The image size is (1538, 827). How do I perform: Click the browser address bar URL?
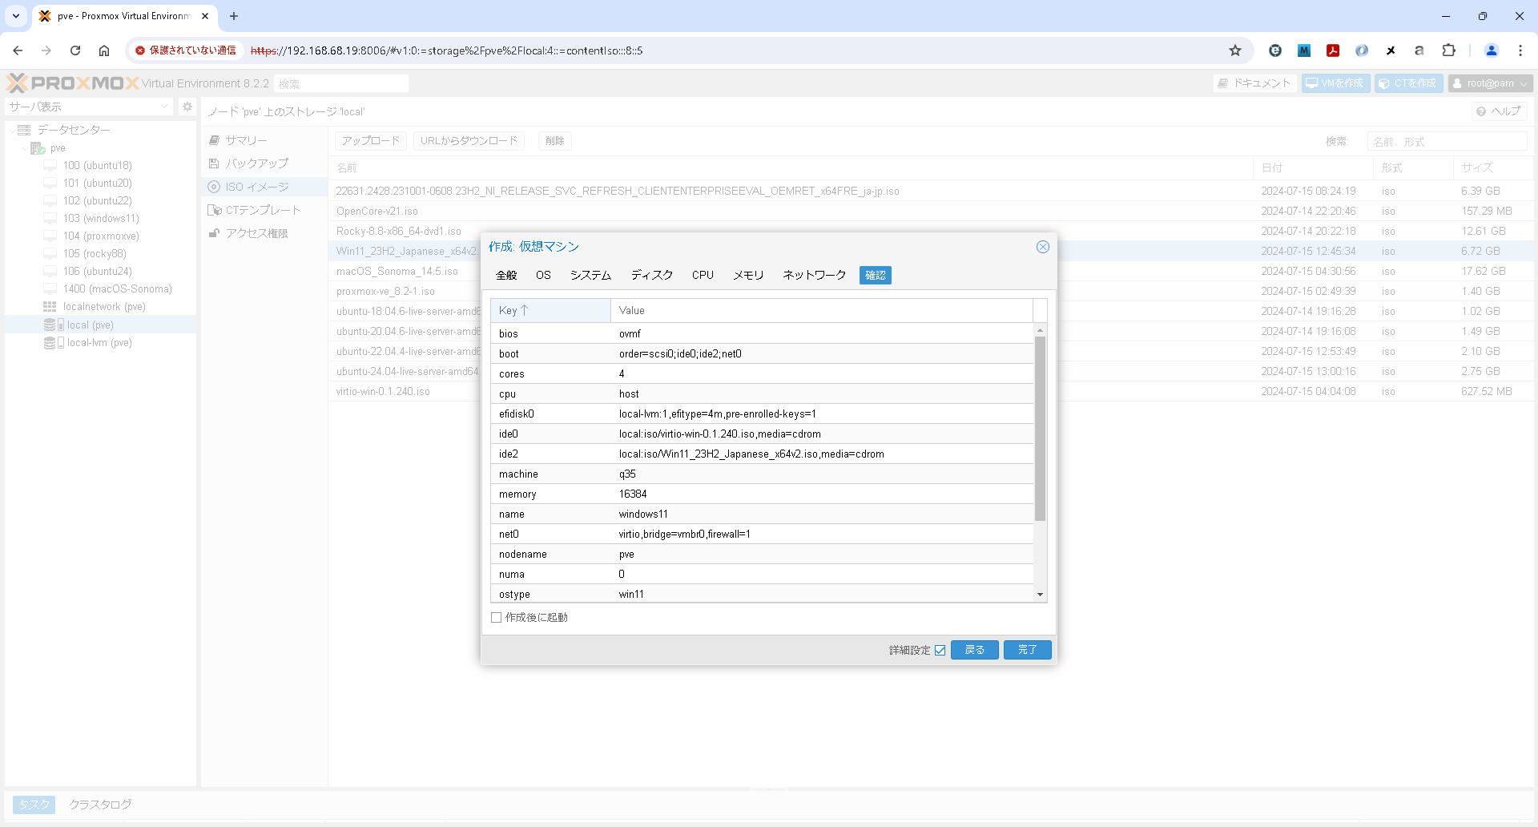pyautogui.click(x=446, y=50)
